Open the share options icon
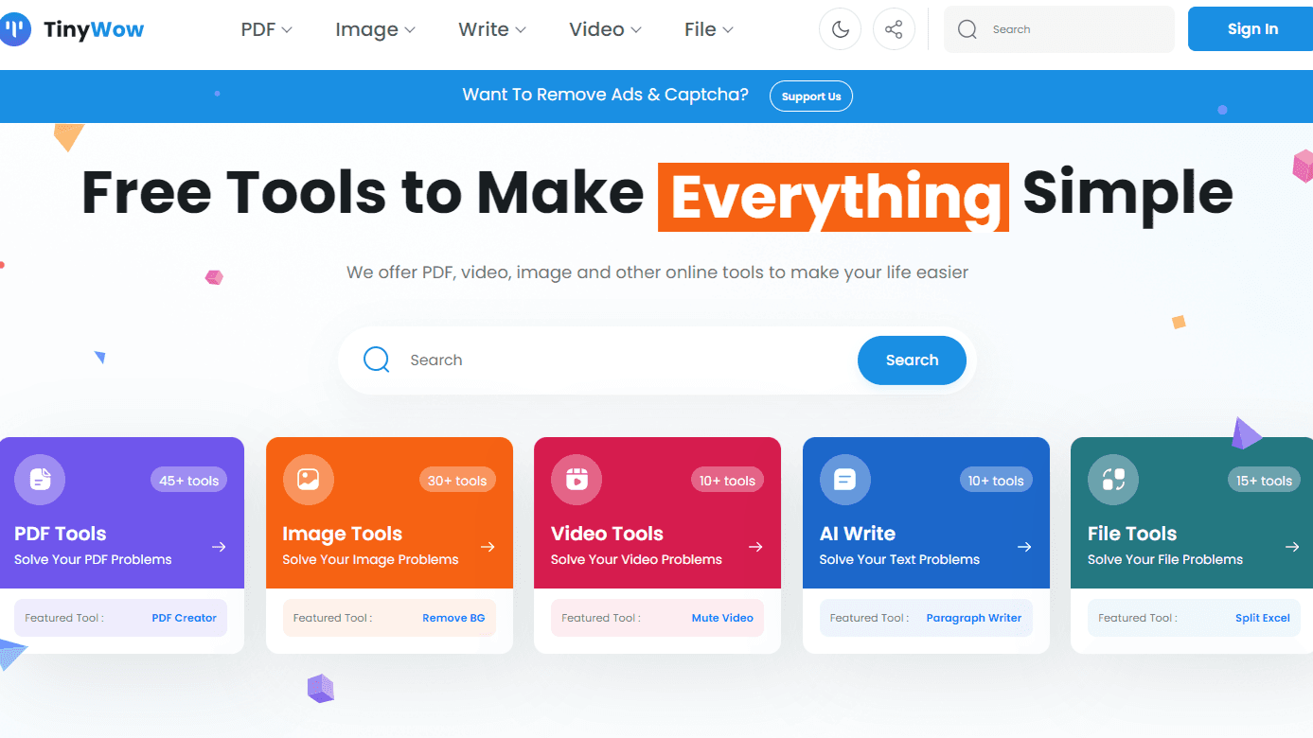The image size is (1313, 738). tap(894, 29)
